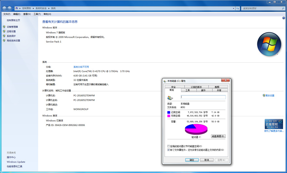
Task: Click the Back navigation arrow
Action: pyautogui.click(x=4, y=8)
